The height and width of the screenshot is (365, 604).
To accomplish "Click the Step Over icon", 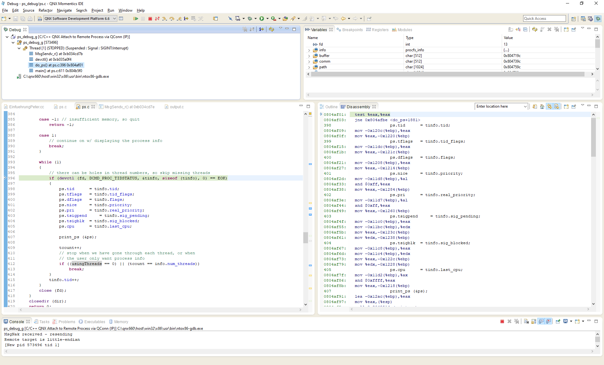I will click(172, 19).
